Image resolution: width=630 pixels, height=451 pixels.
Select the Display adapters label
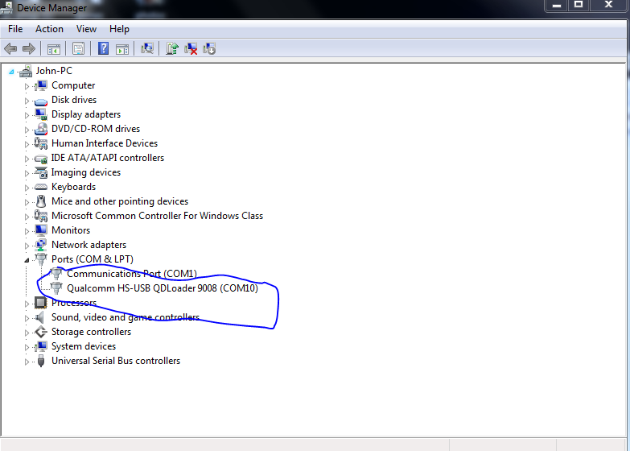86,114
